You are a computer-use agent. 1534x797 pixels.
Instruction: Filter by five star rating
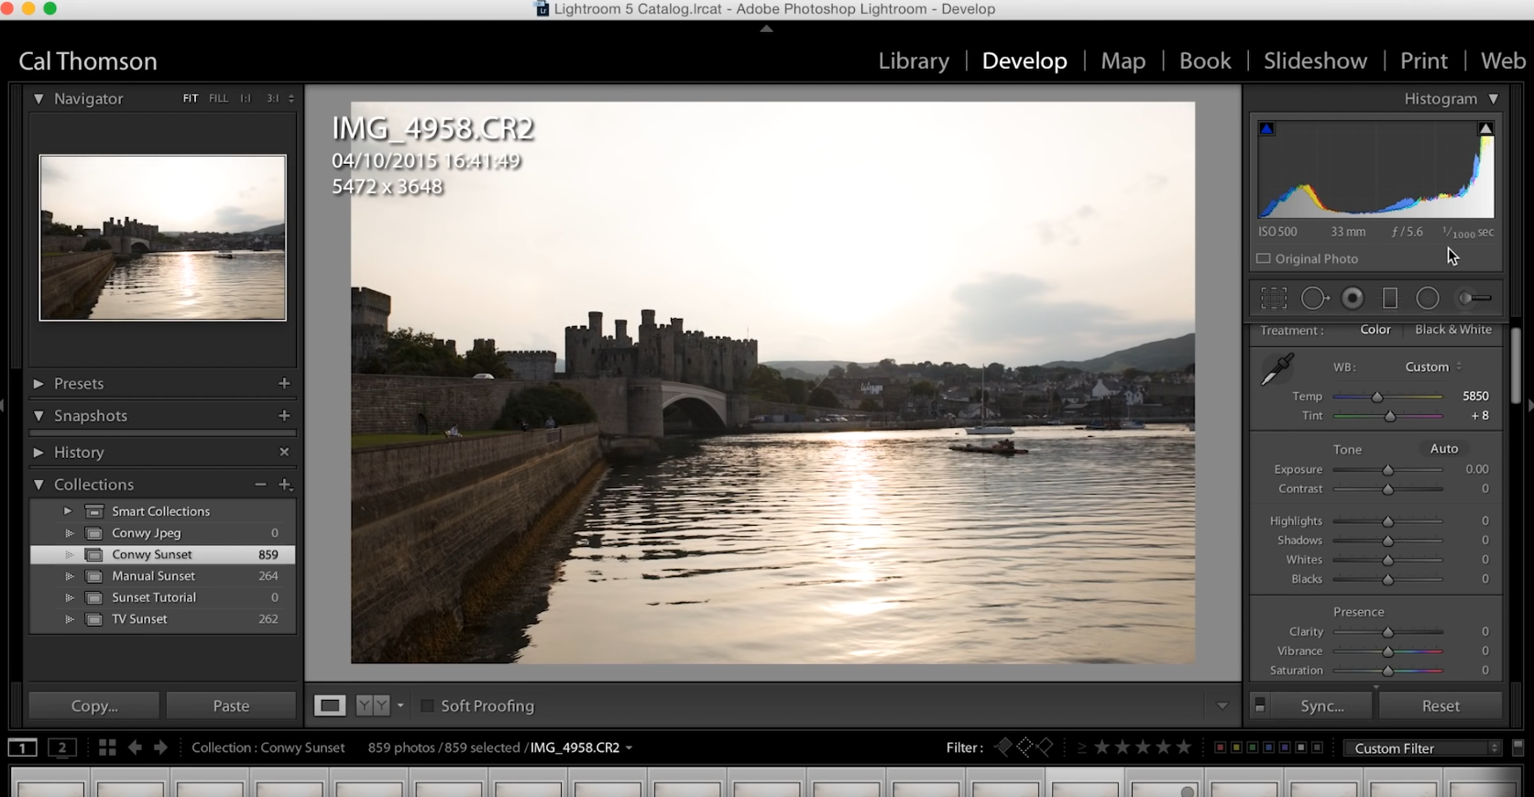[1184, 748]
